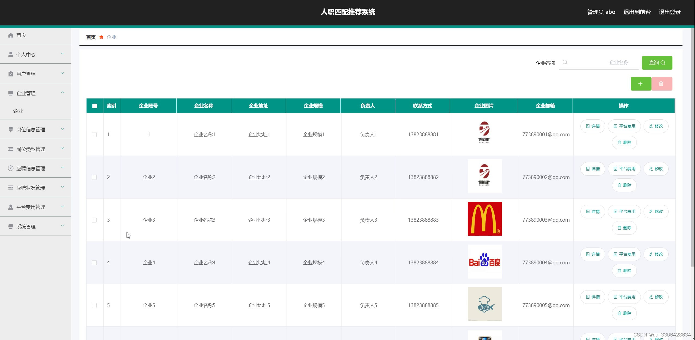Screen dimensions: 695x340
Task: Click the home icon in sidebar
Action: tap(11, 35)
